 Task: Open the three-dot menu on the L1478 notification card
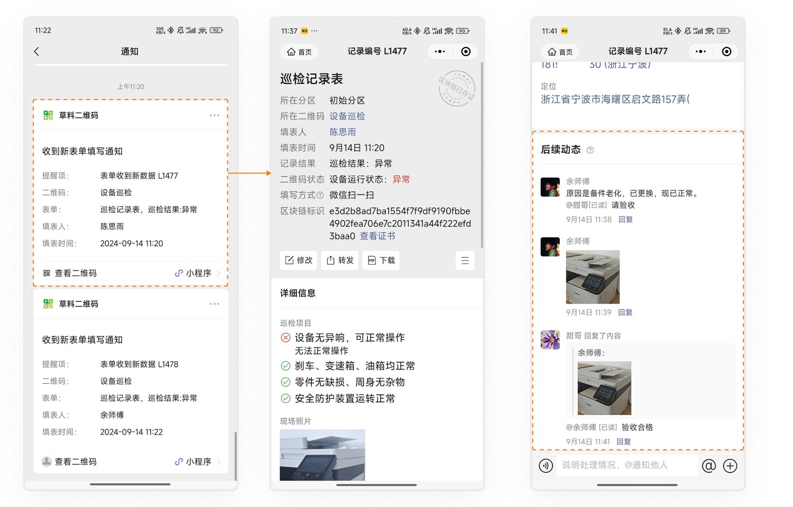(214, 304)
